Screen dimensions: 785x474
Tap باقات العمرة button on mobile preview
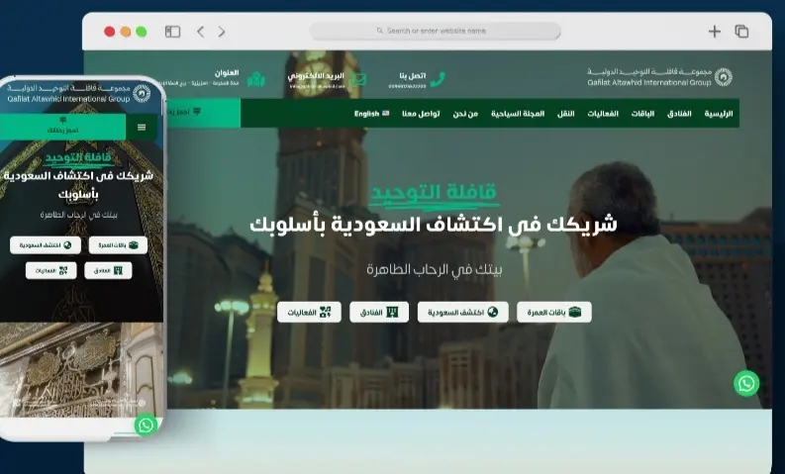tap(118, 245)
